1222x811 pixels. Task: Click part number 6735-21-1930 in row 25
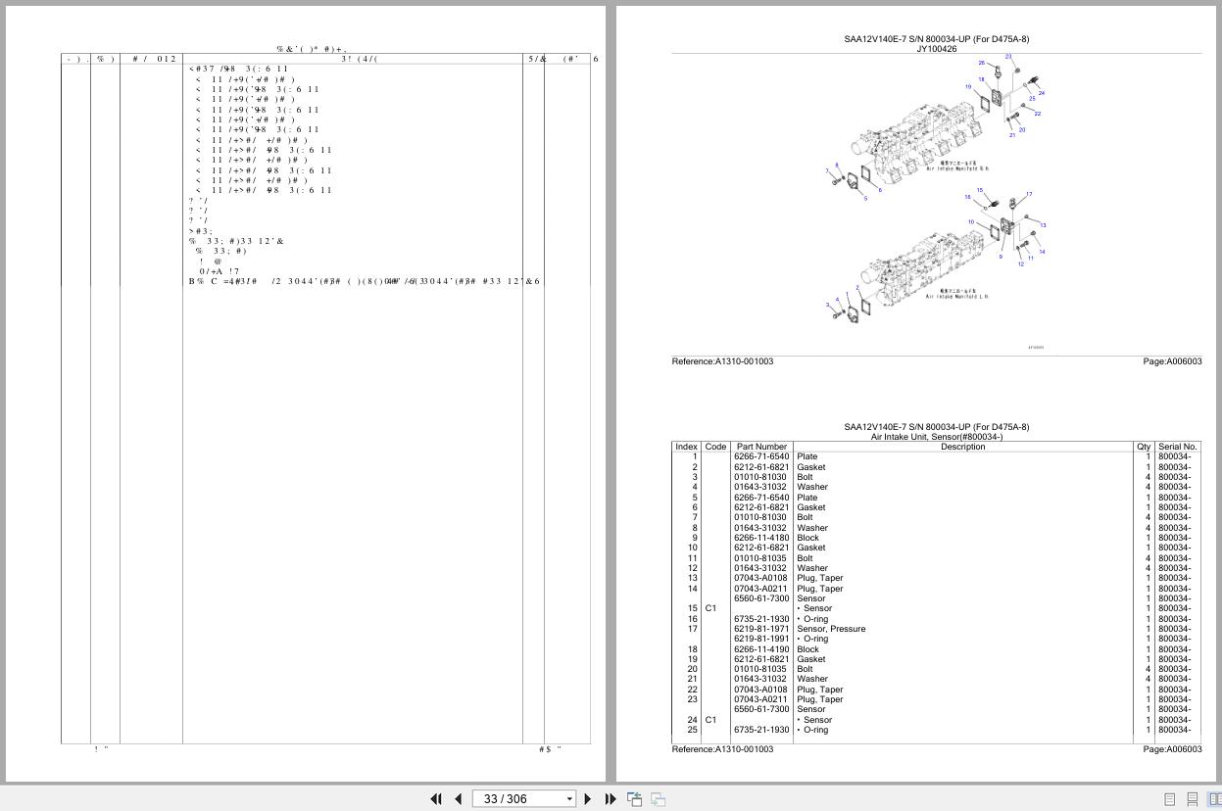tap(761, 730)
